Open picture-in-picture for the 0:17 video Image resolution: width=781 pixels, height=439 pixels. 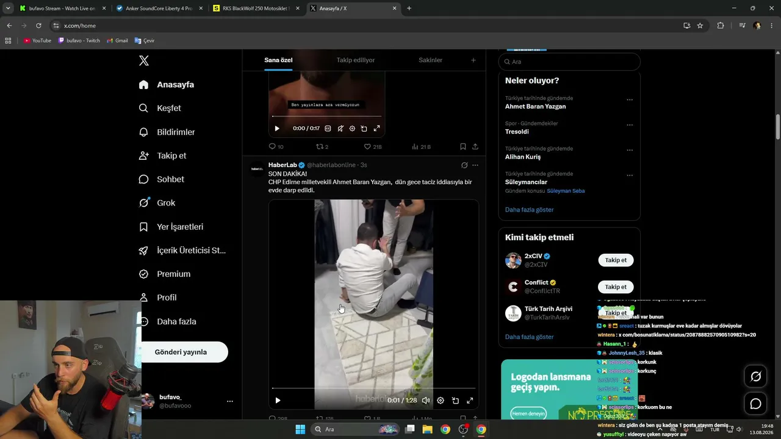coord(364,129)
